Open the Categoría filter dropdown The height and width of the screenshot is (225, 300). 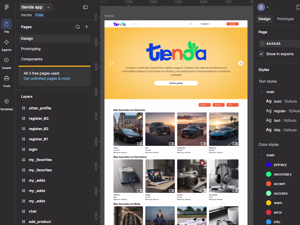[x=218, y=105]
